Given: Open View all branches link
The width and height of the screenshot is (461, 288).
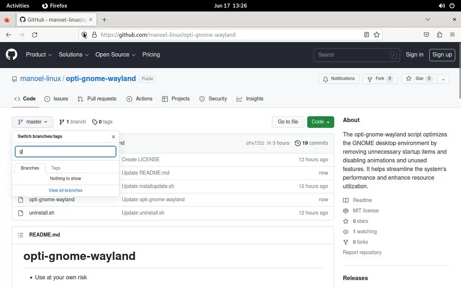Looking at the screenshot, I should [x=66, y=190].
